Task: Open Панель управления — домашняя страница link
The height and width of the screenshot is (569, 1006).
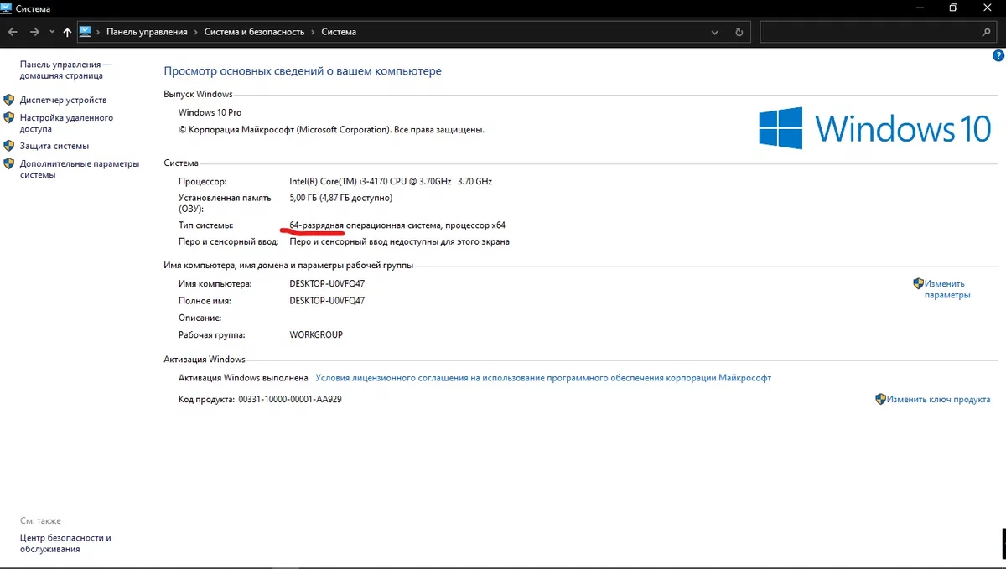Action: 66,70
